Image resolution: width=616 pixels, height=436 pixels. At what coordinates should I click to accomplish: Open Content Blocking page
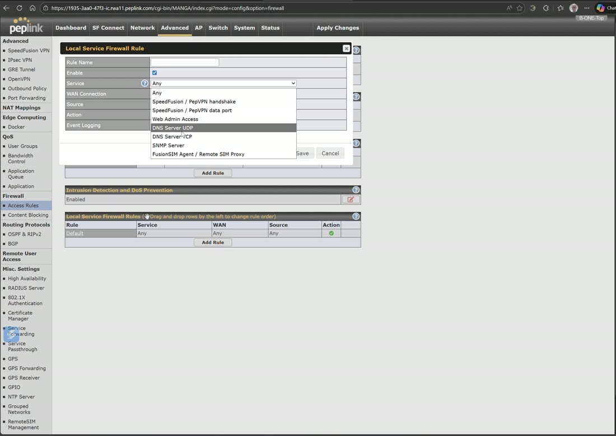coord(28,215)
